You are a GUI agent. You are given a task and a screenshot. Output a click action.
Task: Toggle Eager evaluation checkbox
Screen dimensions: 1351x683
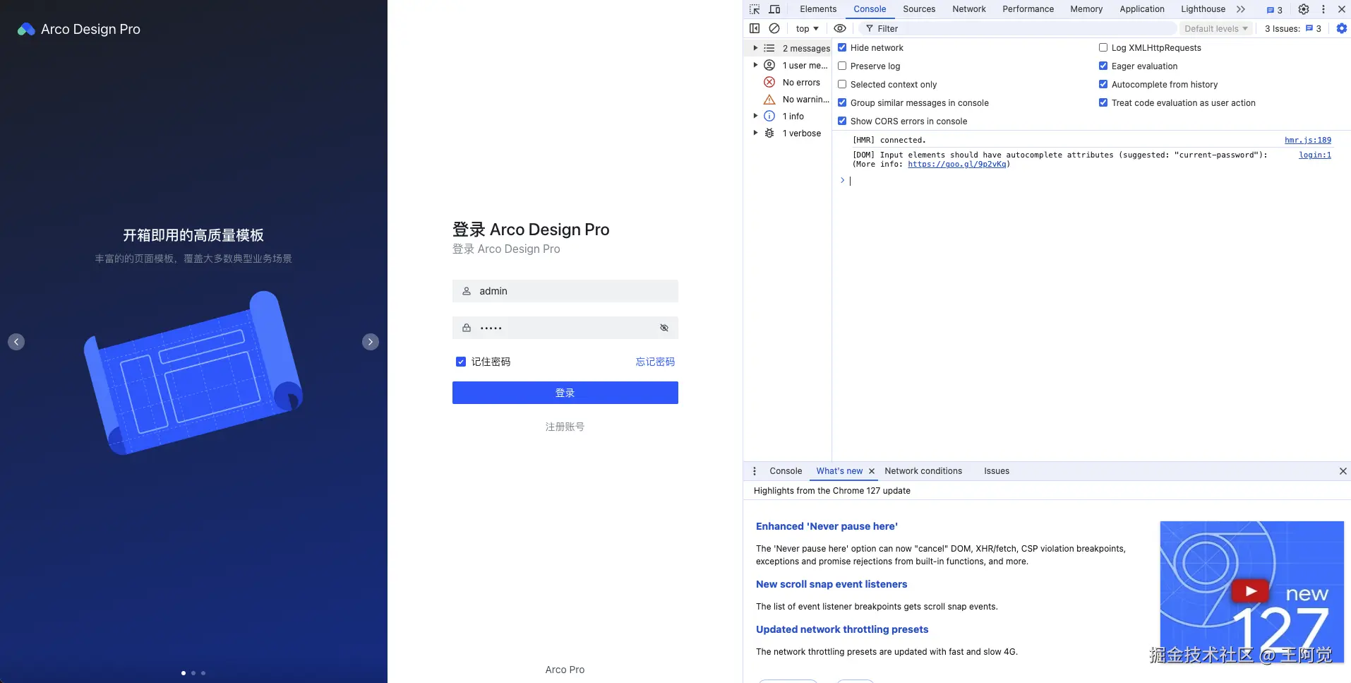(x=1103, y=66)
